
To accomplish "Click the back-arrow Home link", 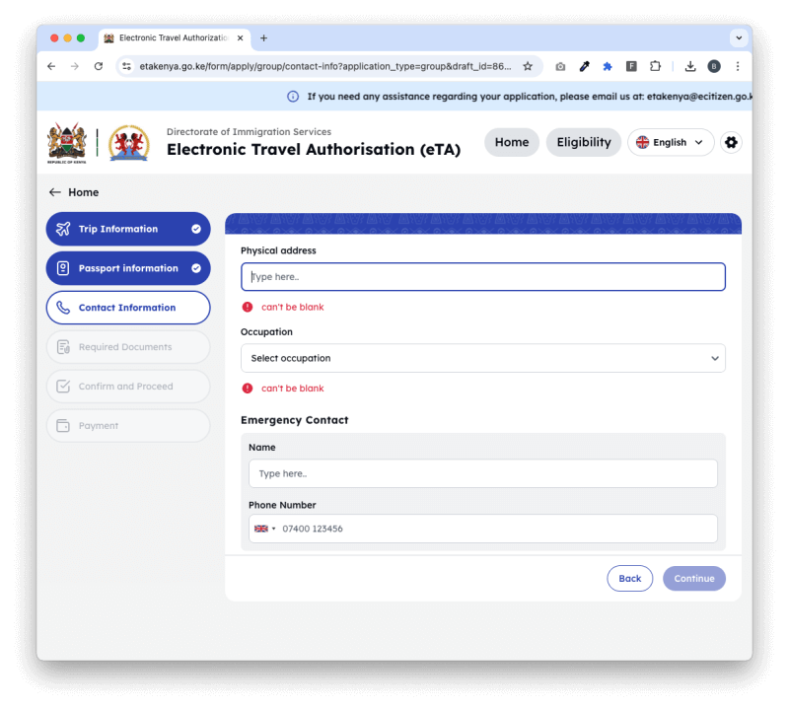I will click(74, 192).
